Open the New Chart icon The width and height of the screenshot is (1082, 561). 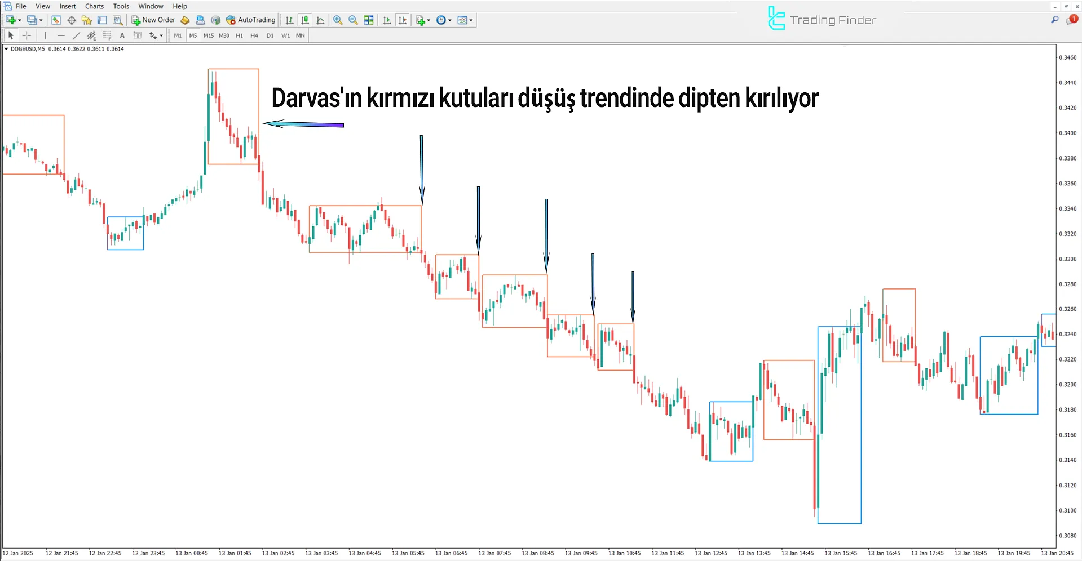pos(10,20)
